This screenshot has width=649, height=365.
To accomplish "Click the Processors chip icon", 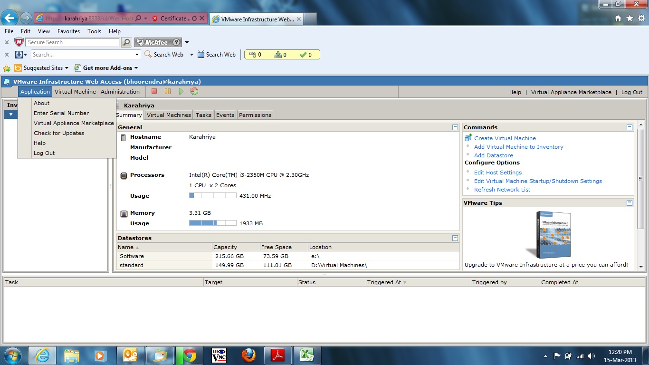I will 124,175.
